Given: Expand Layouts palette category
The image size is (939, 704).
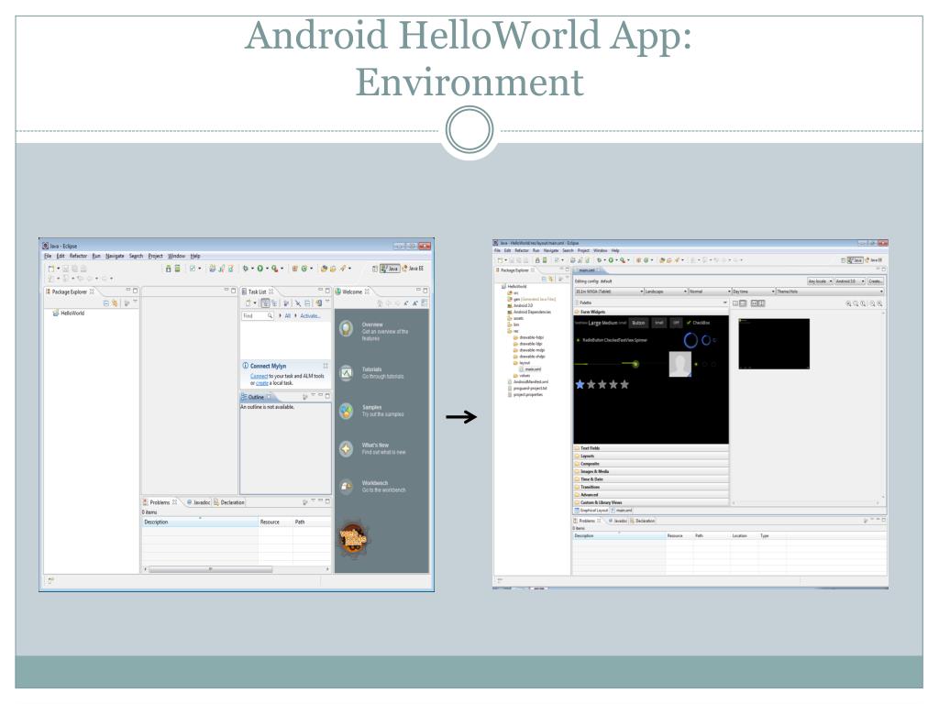Looking at the screenshot, I should coord(651,456).
